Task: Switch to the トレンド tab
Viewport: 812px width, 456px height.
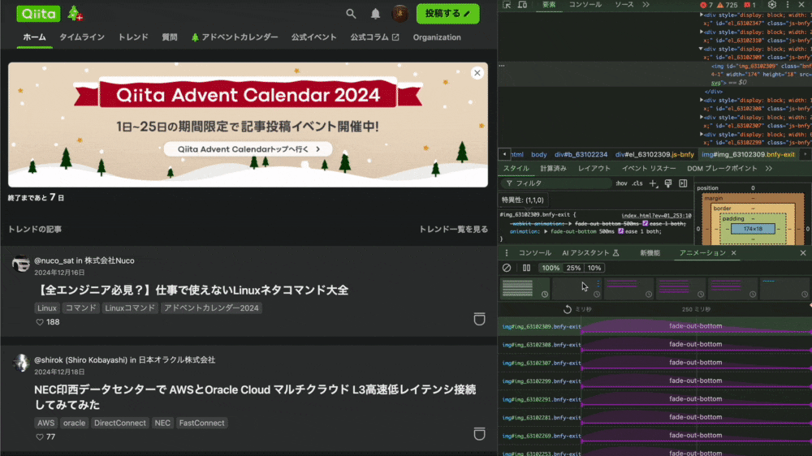Action: pos(133,37)
